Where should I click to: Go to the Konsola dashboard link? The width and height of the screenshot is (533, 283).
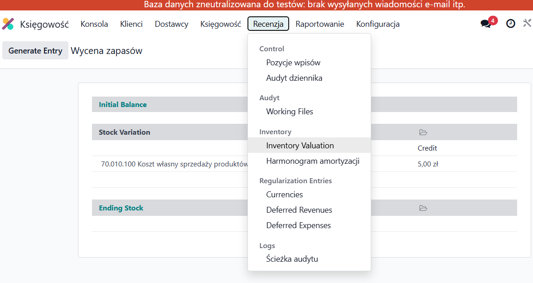pos(94,24)
